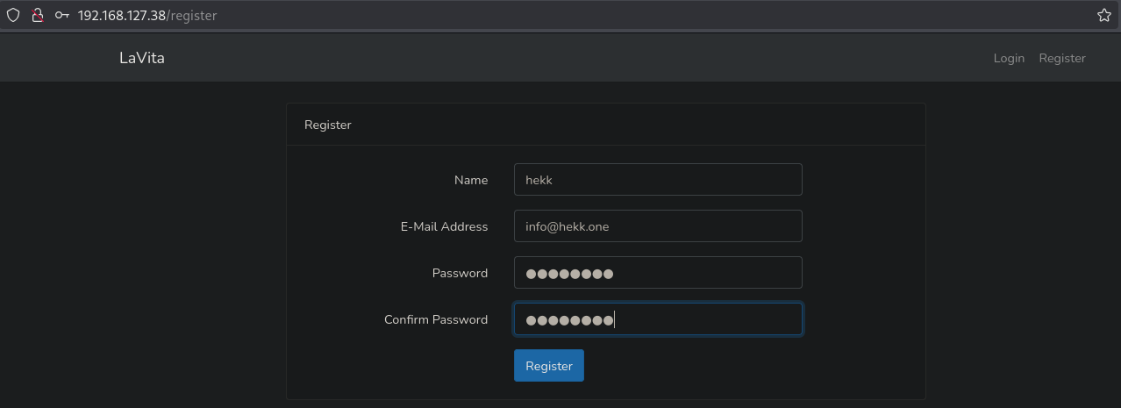
Task: Click the E-Mail Address input field
Action: [658, 226]
